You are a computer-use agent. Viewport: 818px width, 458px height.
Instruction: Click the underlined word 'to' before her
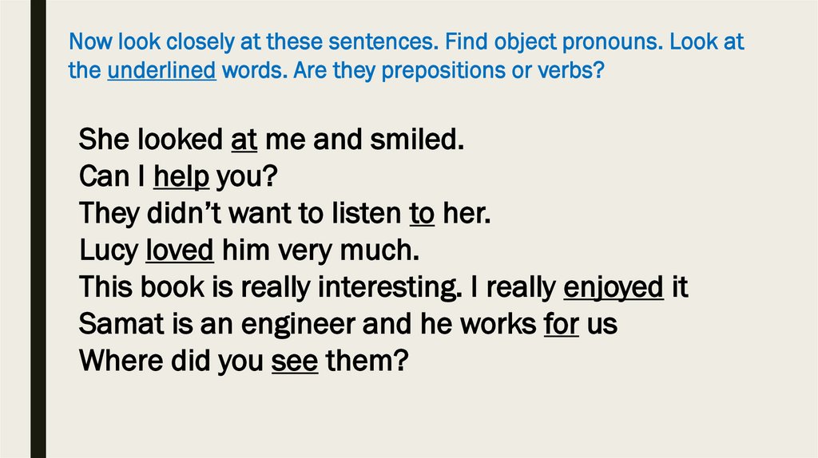(421, 214)
